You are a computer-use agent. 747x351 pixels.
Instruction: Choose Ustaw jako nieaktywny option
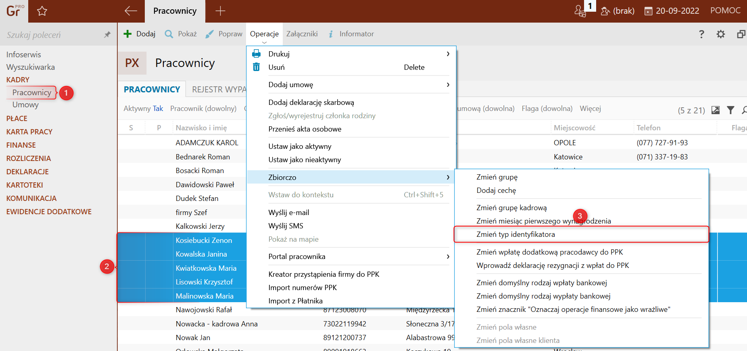305,160
